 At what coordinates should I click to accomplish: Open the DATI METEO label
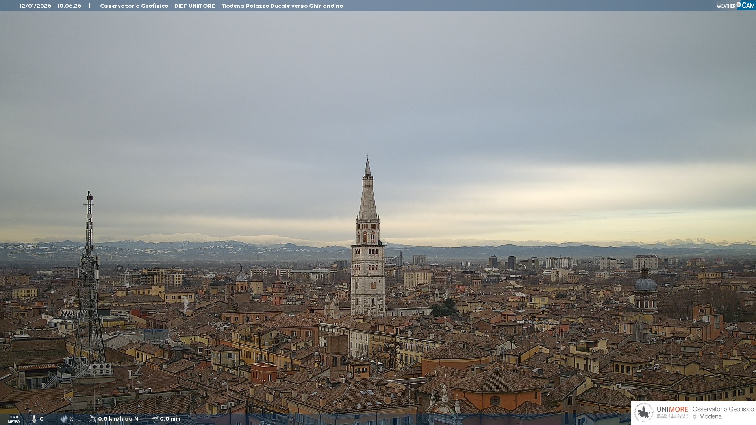pyautogui.click(x=14, y=419)
